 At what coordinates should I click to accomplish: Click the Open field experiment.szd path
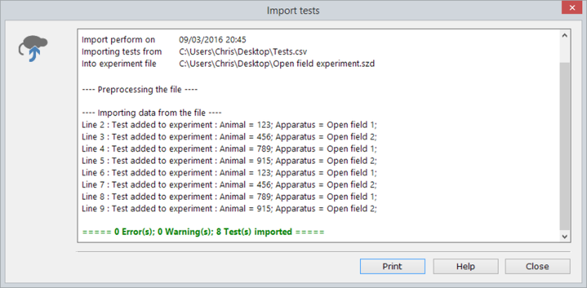276,64
